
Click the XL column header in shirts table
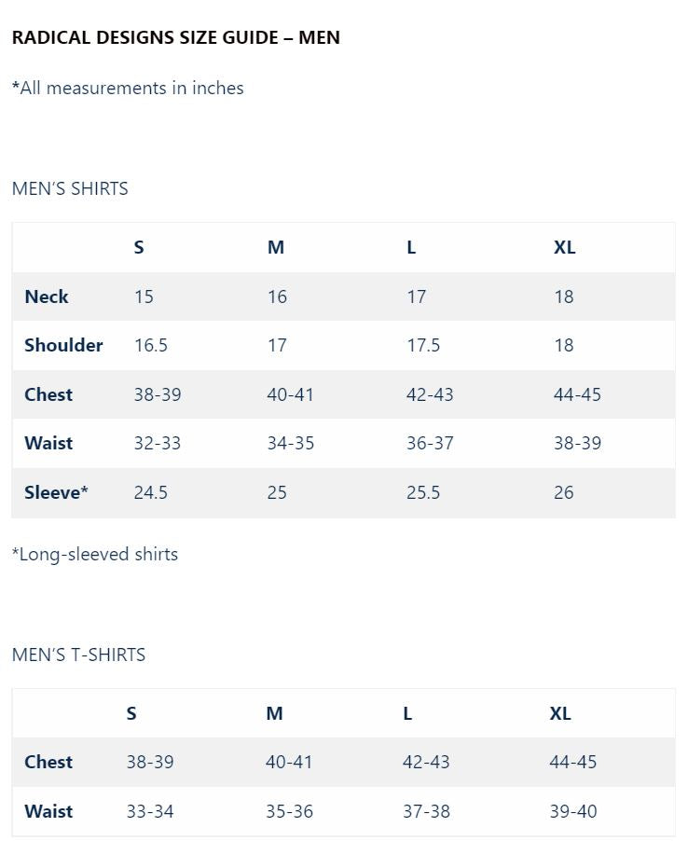coord(564,247)
